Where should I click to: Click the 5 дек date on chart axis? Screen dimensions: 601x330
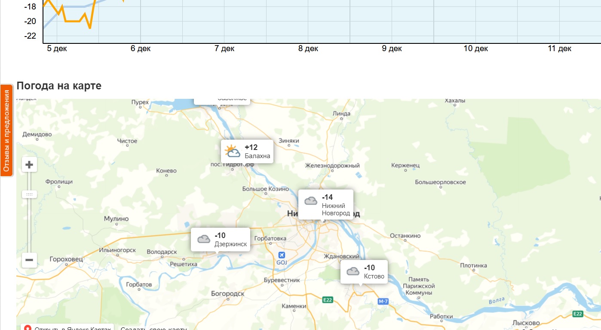point(57,49)
